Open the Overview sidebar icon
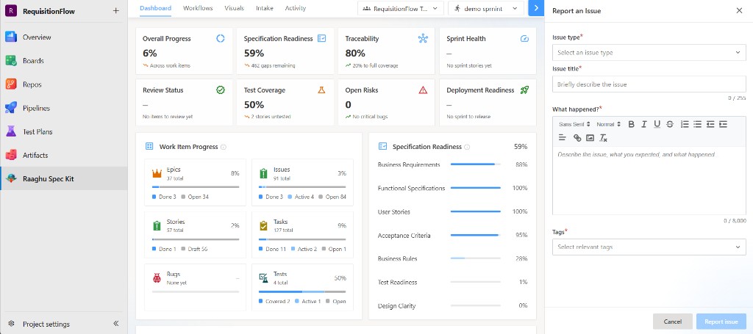The width and height of the screenshot is (753, 334). point(11,37)
